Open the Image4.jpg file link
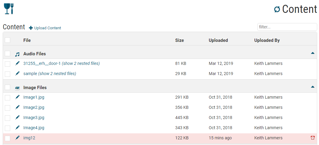This screenshot has width=319, height=145. [x=34, y=128]
